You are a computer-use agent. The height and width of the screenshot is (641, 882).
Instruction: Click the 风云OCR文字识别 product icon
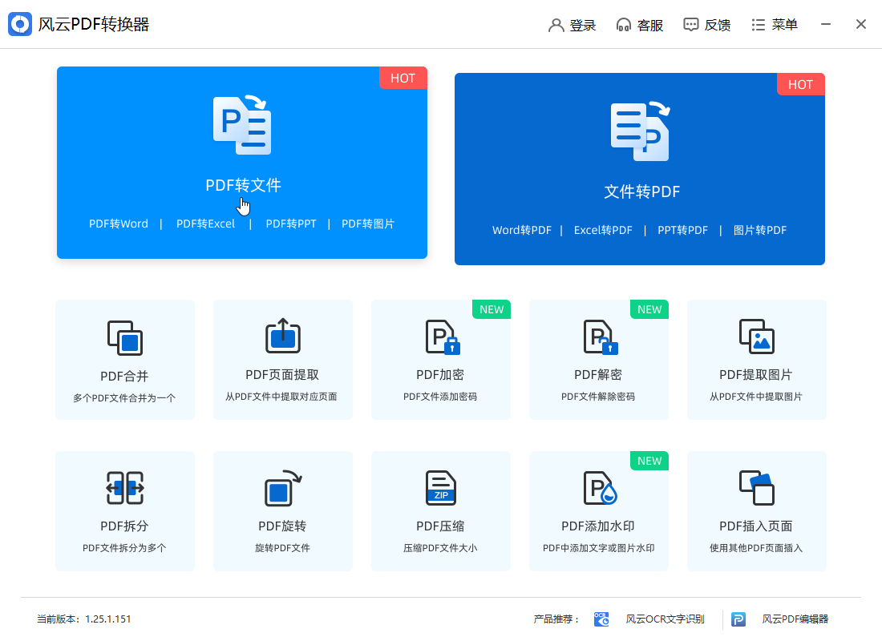pyautogui.click(x=601, y=619)
